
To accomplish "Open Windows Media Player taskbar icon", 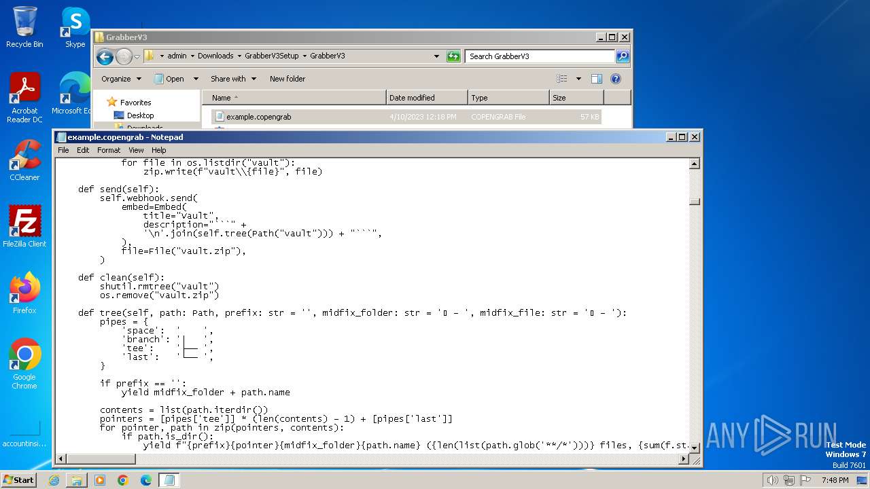I will coord(100,480).
